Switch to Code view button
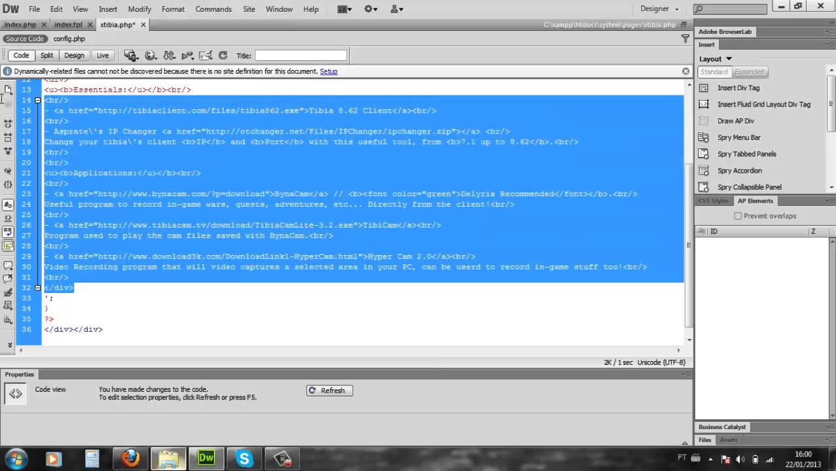The height and width of the screenshot is (471, 836). pos(21,56)
